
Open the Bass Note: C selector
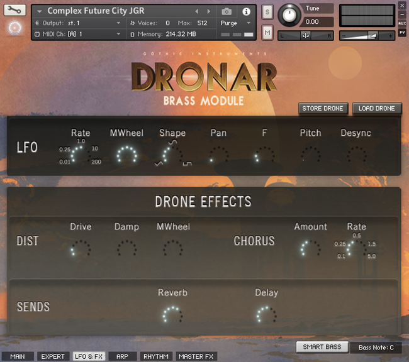(376, 348)
